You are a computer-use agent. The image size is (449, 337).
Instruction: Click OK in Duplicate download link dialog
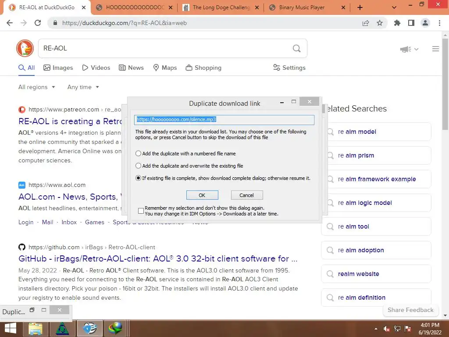[x=202, y=195]
